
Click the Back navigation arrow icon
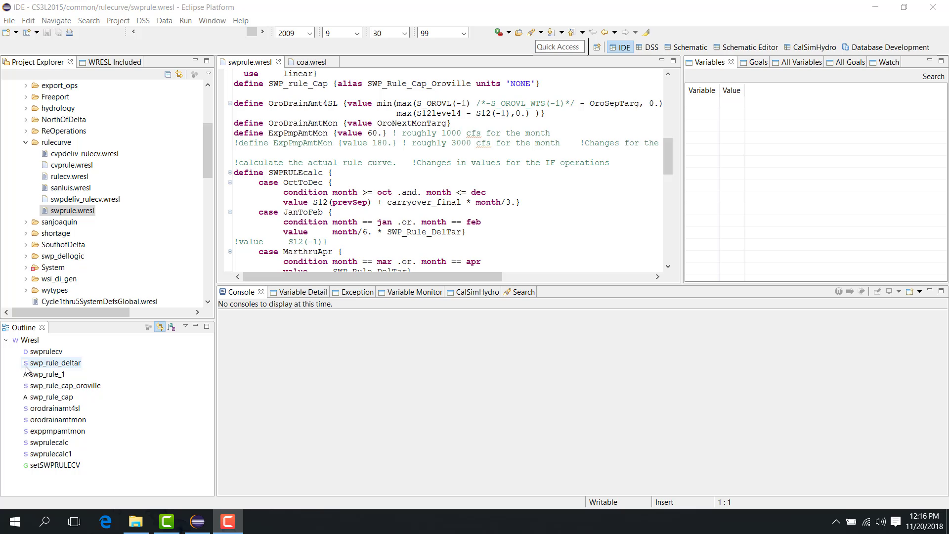tap(604, 33)
